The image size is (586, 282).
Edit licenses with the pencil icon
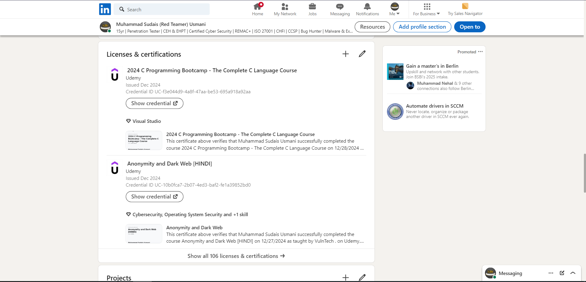point(362,54)
